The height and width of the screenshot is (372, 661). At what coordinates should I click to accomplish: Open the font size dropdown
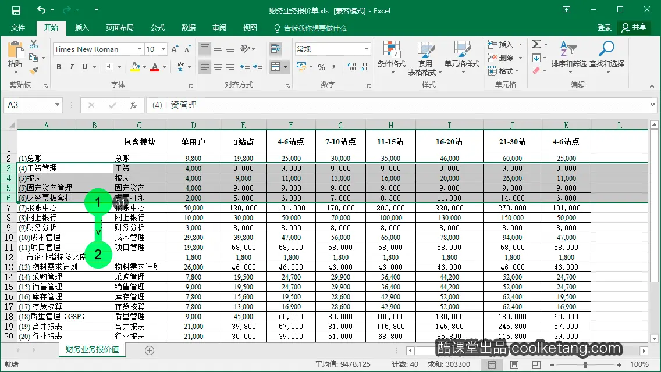pyautogui.click(x=163, y=49)
